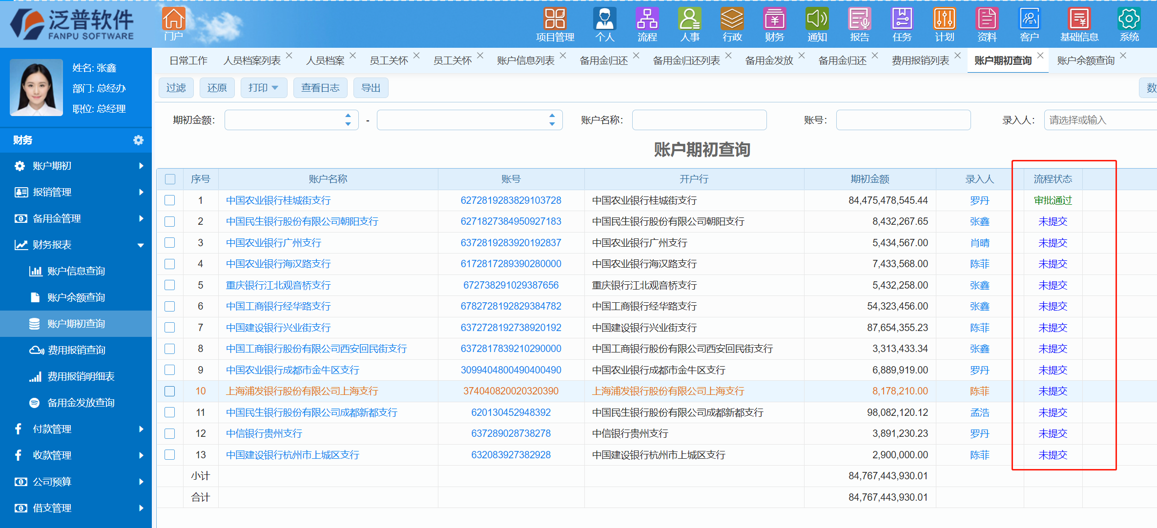Close the 备用金发放 tab
The width and height of the screenshot is (1157, 528).
(x=802, y=55)
